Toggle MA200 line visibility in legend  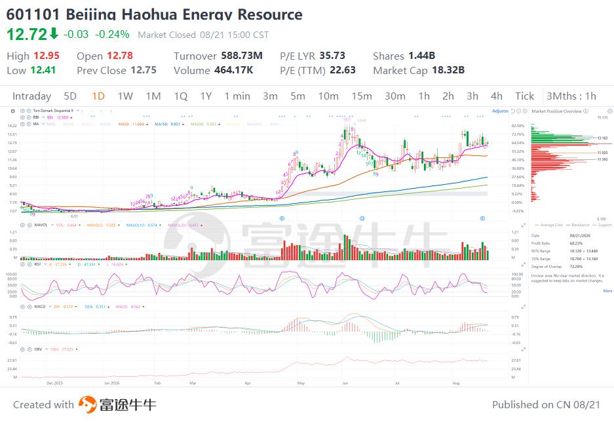pos(205,124)
